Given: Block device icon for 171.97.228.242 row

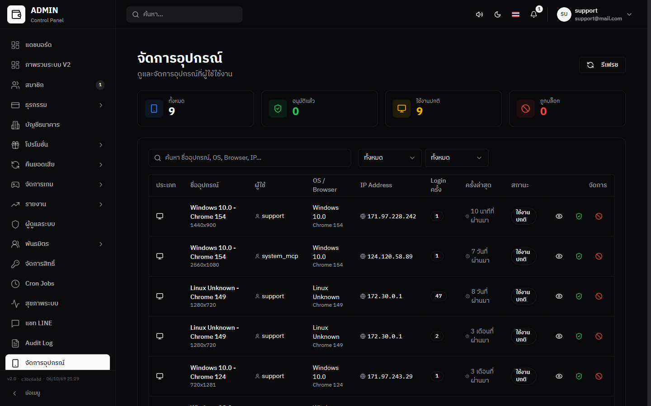Looking at the screenshot, I should tap(599, 216).
